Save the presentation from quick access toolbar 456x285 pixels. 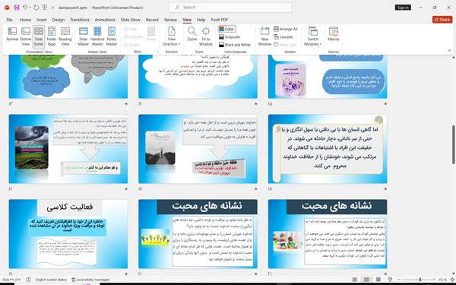tap(17, 8)
